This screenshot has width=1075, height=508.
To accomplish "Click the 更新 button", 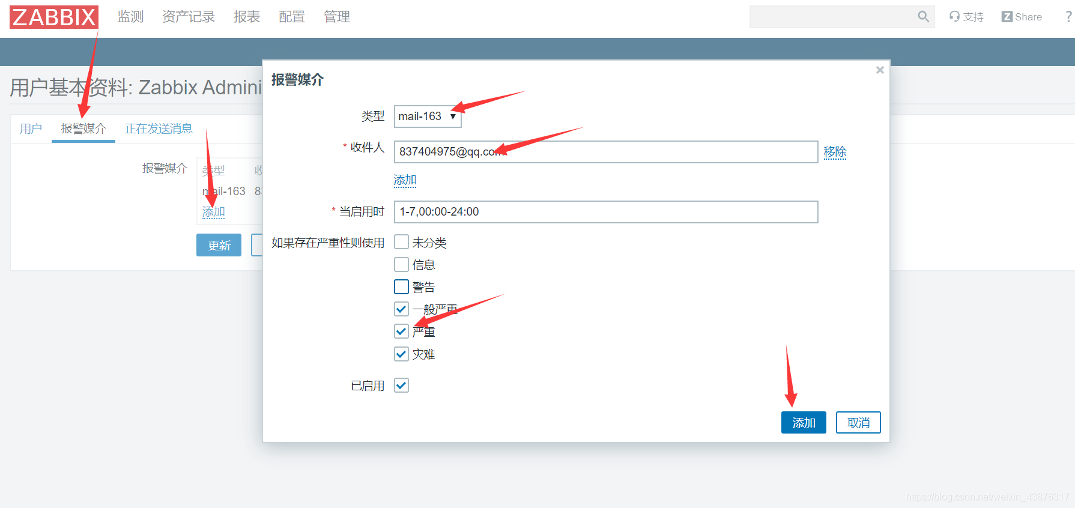I will coord(219,245).
